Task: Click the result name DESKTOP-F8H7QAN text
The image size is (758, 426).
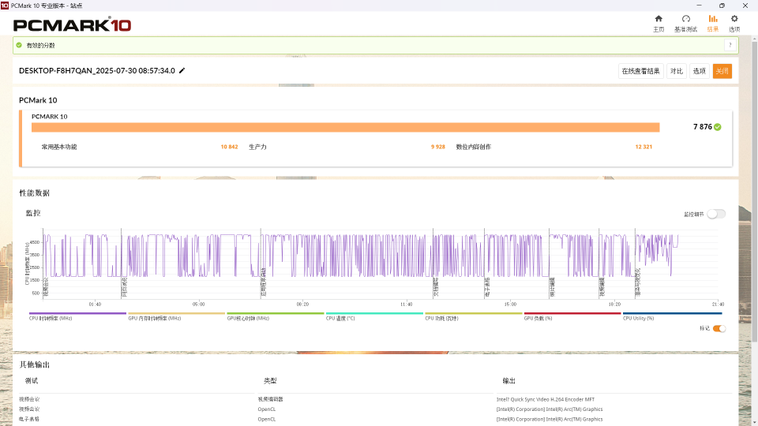Action: pyautogui.click(x=96, y=70)
